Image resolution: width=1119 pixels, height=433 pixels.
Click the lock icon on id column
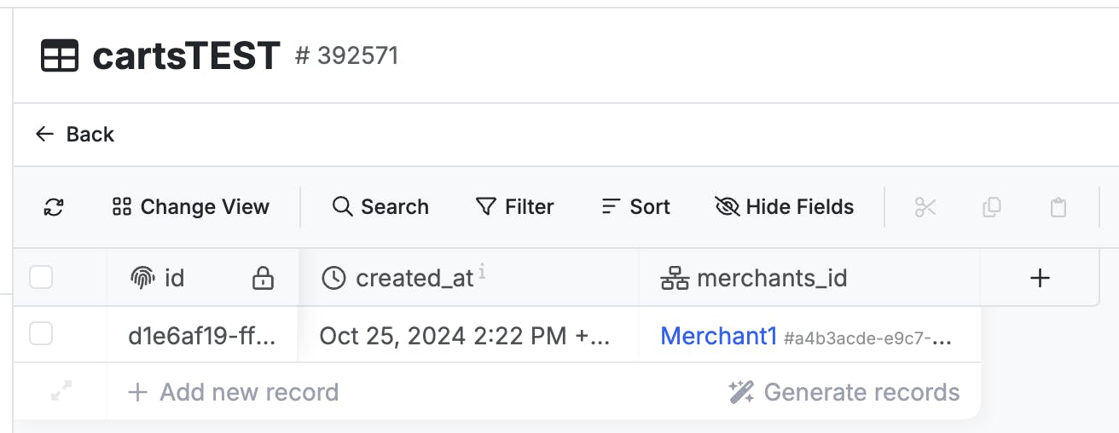pos(264,278)
